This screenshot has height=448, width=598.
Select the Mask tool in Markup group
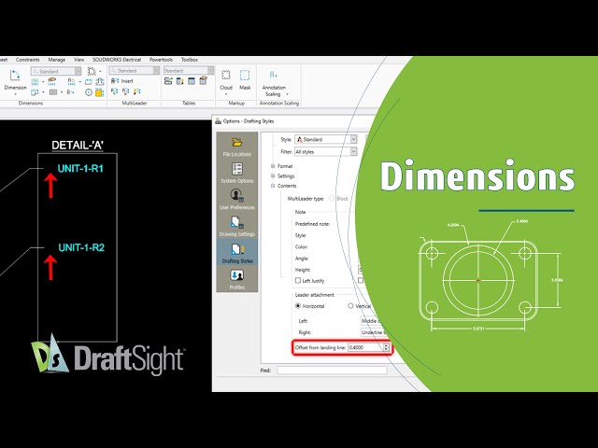pos(245,80)
